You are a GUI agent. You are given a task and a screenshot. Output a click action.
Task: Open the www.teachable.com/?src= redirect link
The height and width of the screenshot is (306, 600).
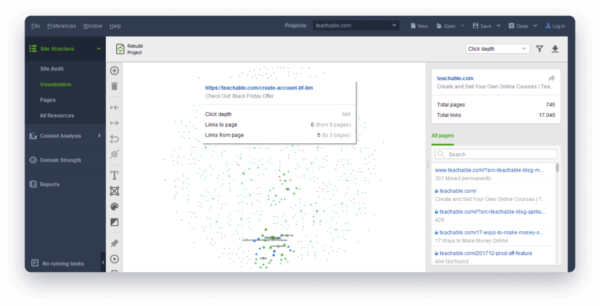pos(489,170)
